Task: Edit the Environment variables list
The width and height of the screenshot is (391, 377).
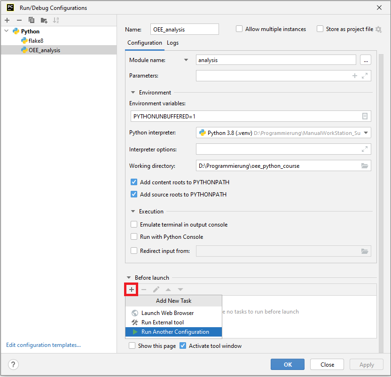Action: coord(366,116)
